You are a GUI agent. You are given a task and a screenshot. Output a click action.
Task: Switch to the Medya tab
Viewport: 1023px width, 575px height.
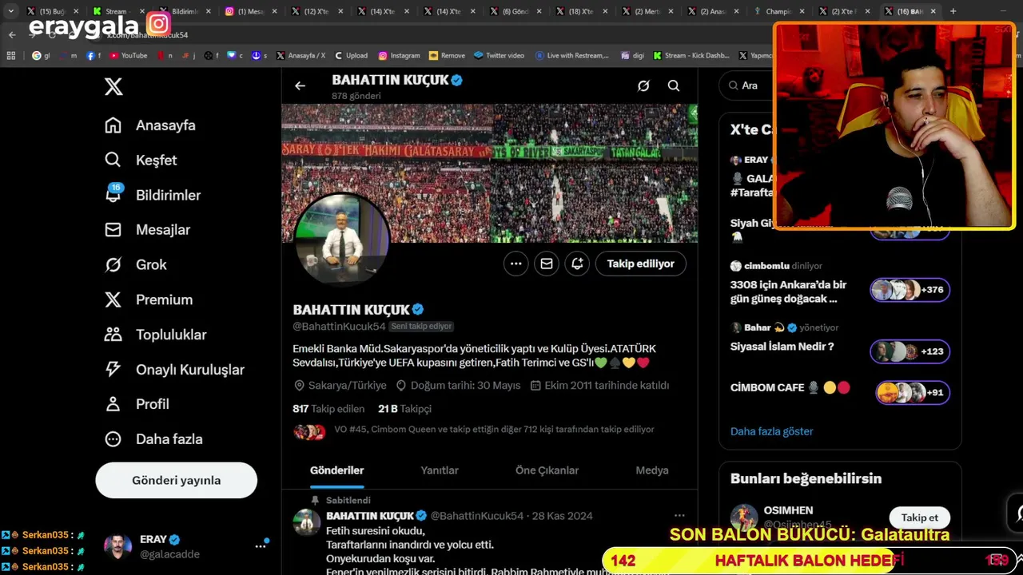click(x=652, y=470)
